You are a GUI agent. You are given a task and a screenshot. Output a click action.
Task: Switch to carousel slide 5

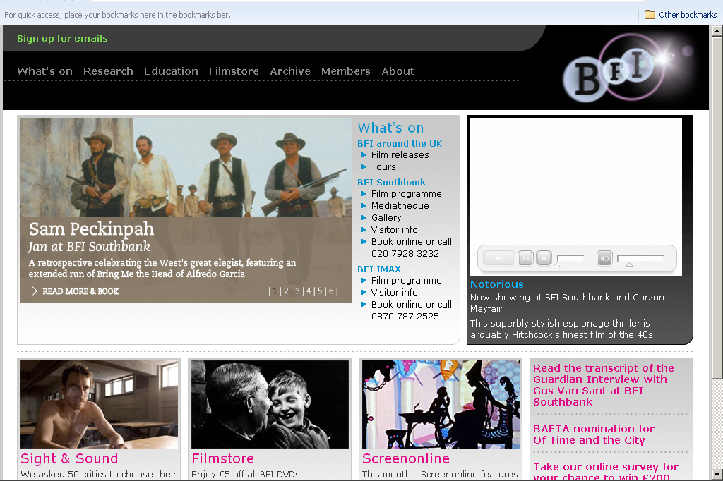[x=320, y=291]
